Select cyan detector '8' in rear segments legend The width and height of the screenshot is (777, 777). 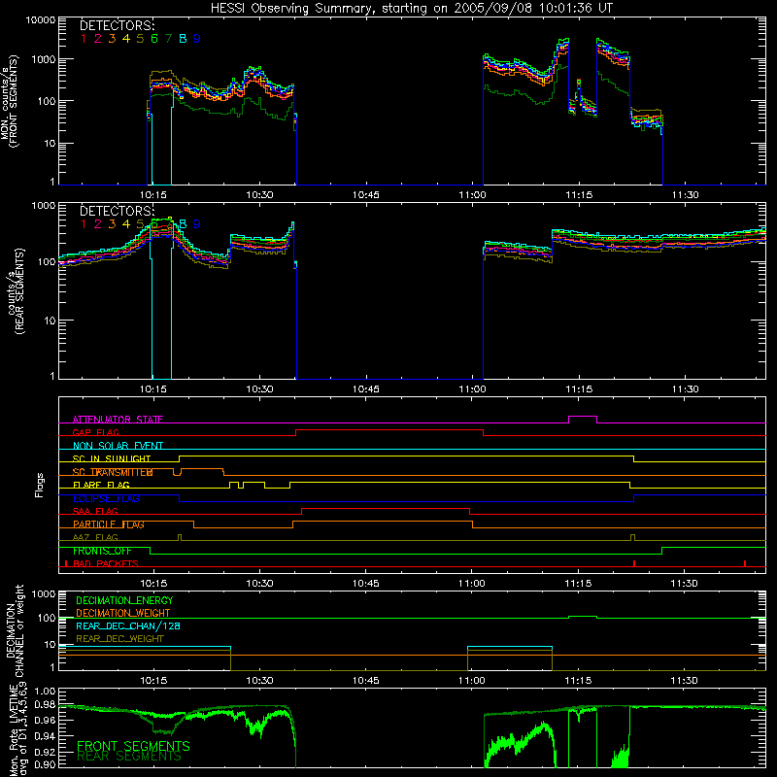[183, 224]
